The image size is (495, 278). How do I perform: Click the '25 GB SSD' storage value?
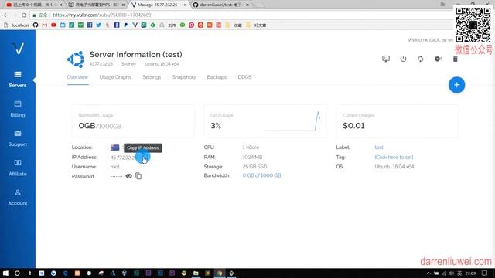(254, 167)
